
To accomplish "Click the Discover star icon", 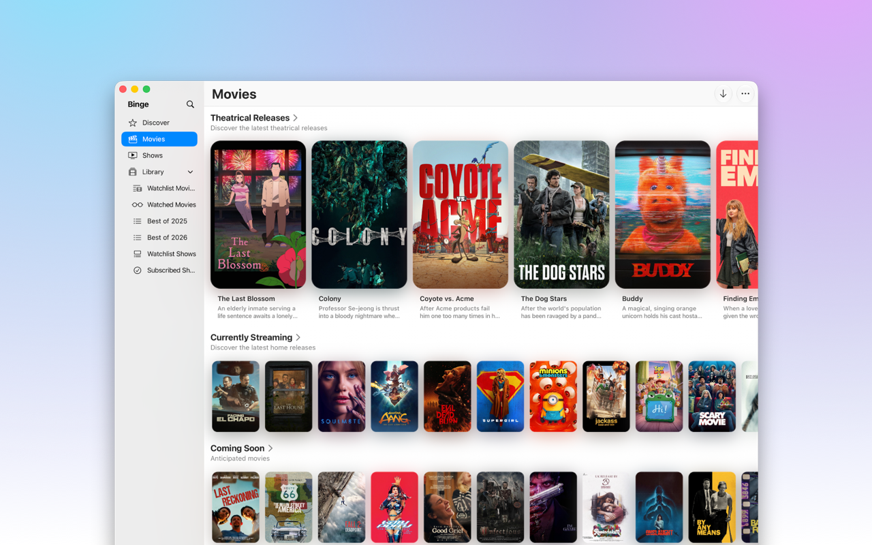I will click(x=133, y=123).
